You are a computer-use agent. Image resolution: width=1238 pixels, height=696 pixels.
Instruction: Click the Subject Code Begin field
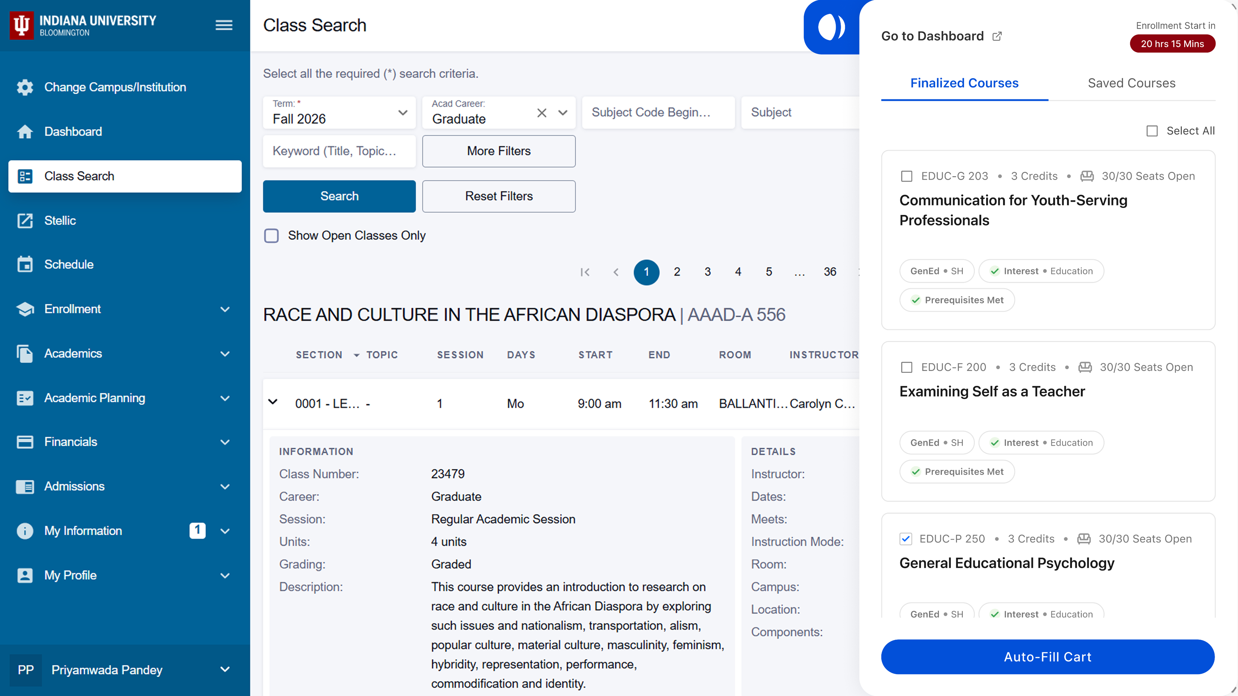pos(658,113)
